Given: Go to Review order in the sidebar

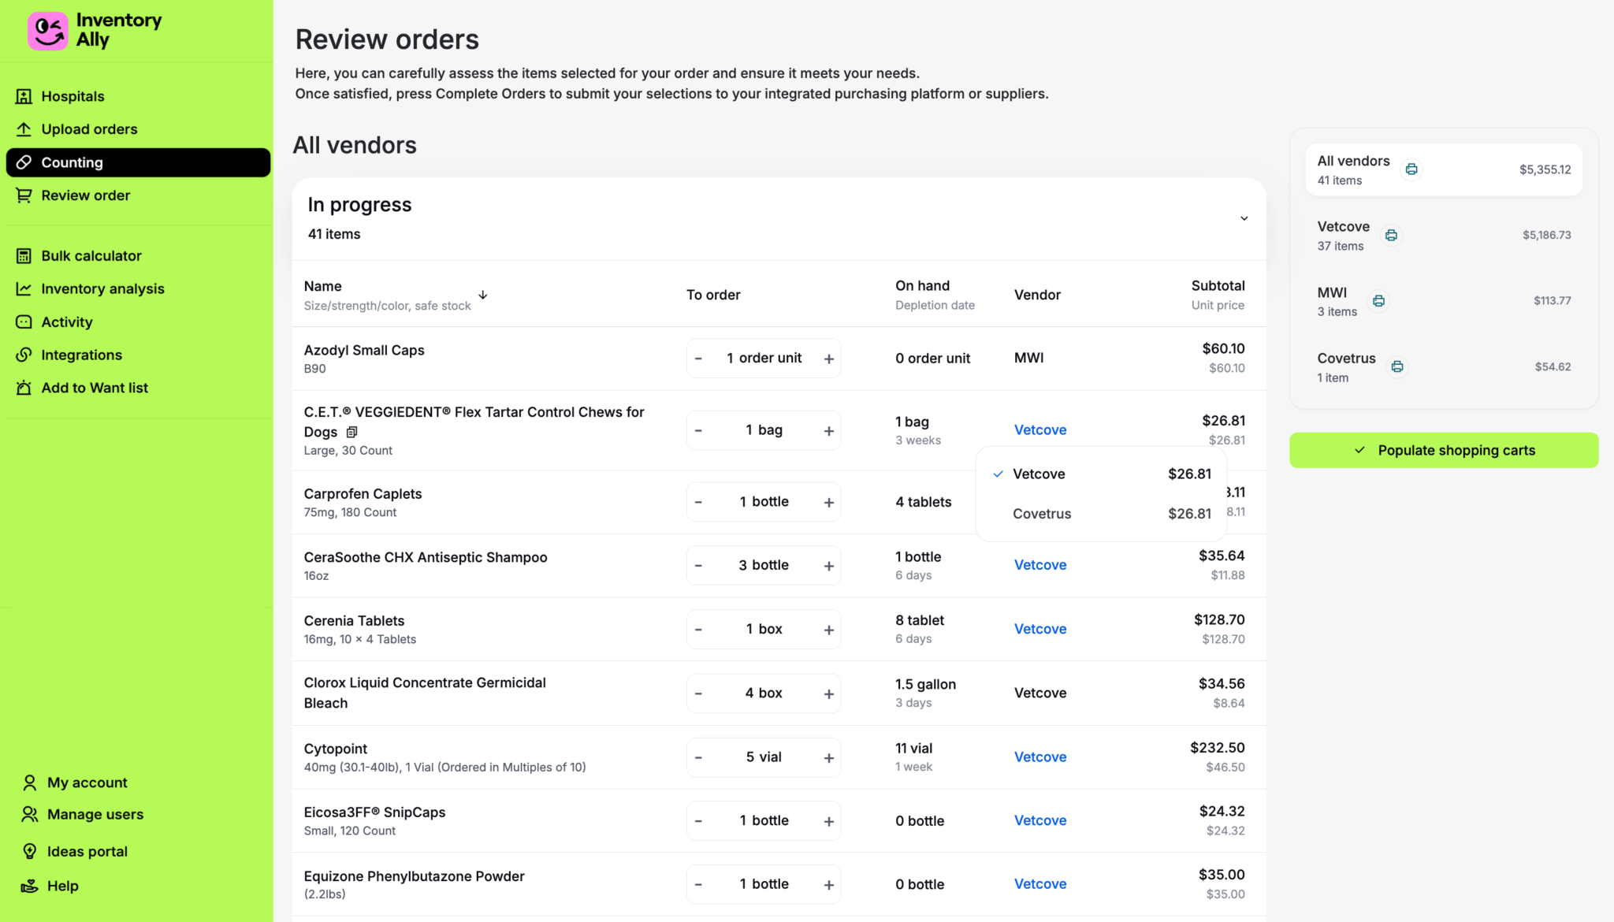Looking at the screenshot, I should click(x=86, y=195).
